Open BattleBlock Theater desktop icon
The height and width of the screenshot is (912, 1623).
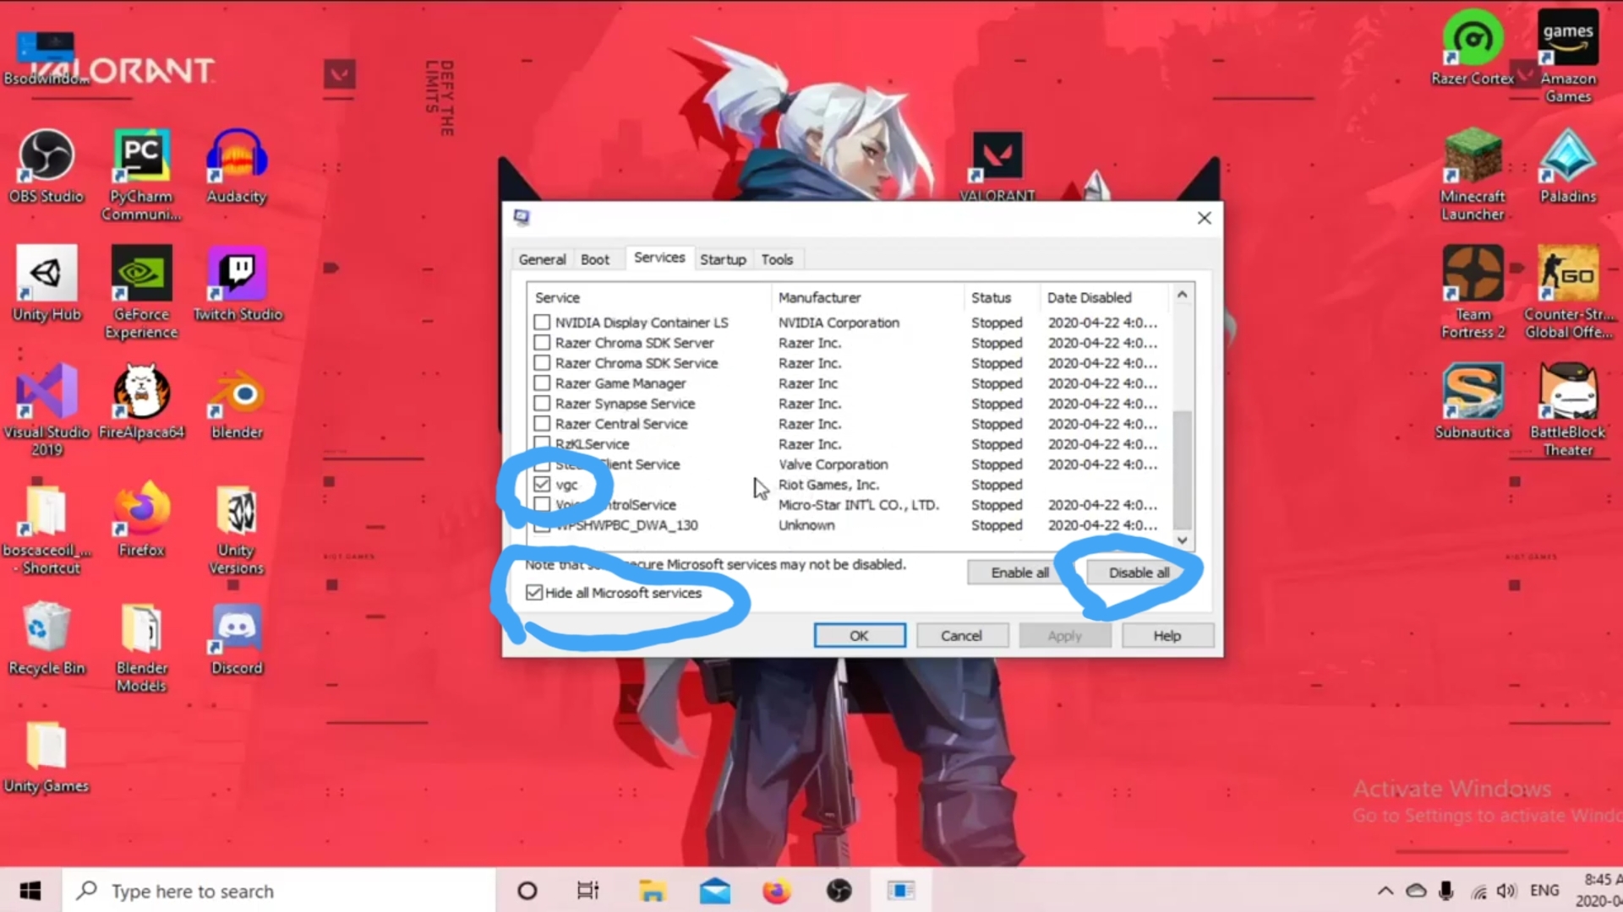click(1568, 411)
